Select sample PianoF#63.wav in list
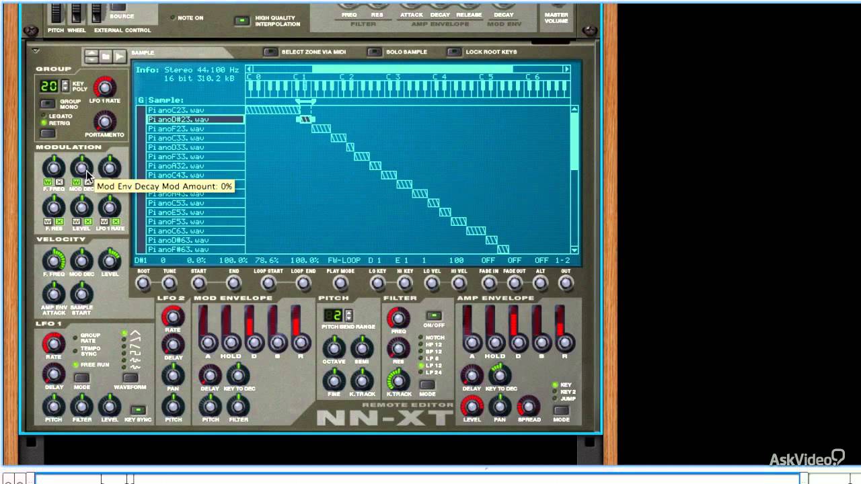 (x=195, y=249)
